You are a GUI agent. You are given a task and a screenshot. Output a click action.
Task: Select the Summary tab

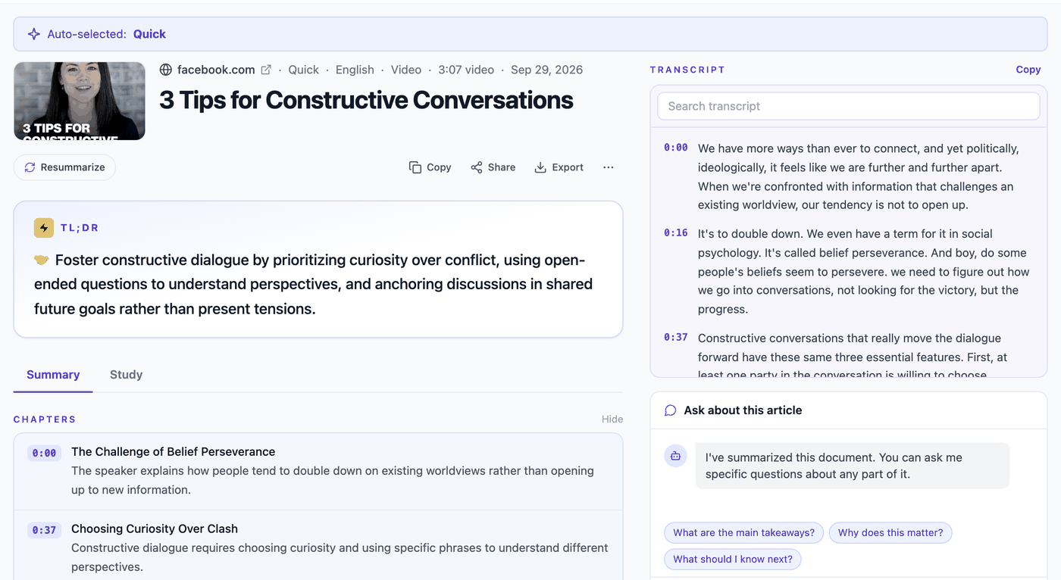coord(53,375)
